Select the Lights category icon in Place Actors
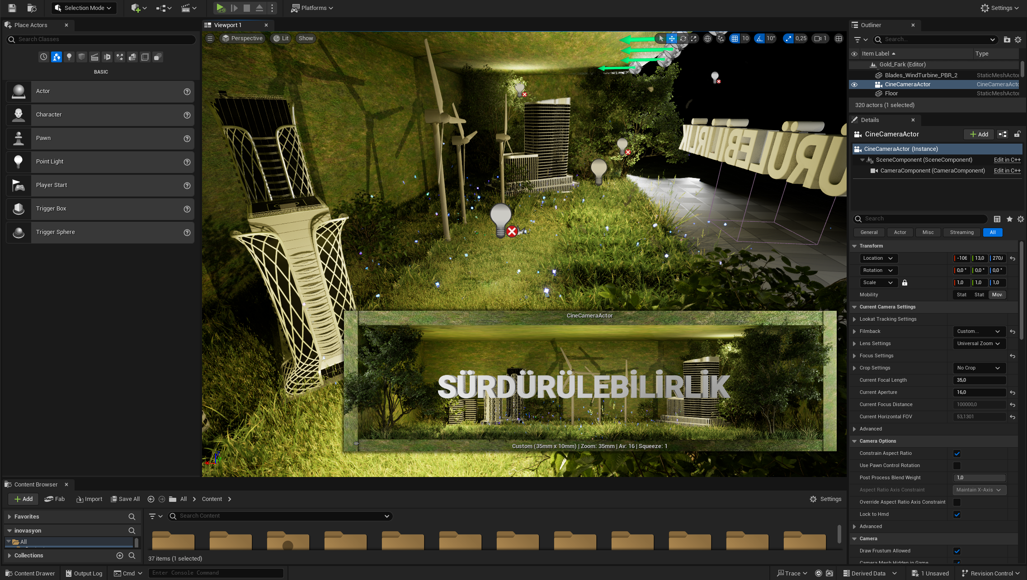Screen dimensions: 1027x580 69,57
